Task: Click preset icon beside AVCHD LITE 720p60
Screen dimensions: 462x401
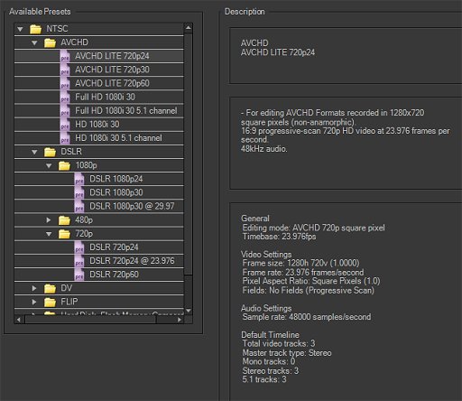Action: pos(65,84)
